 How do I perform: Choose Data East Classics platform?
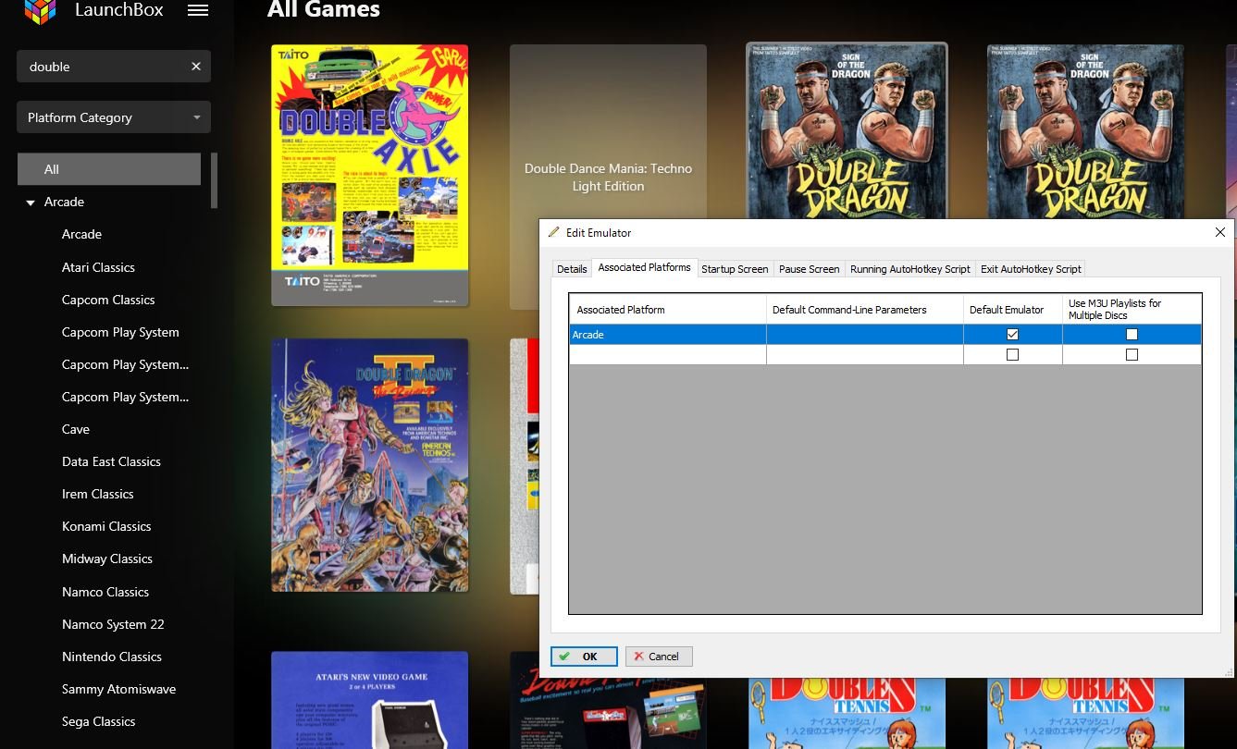point(111,461)
